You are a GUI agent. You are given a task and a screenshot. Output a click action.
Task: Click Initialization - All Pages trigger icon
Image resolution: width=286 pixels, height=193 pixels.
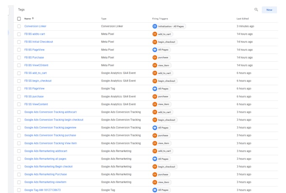[155, 26]
